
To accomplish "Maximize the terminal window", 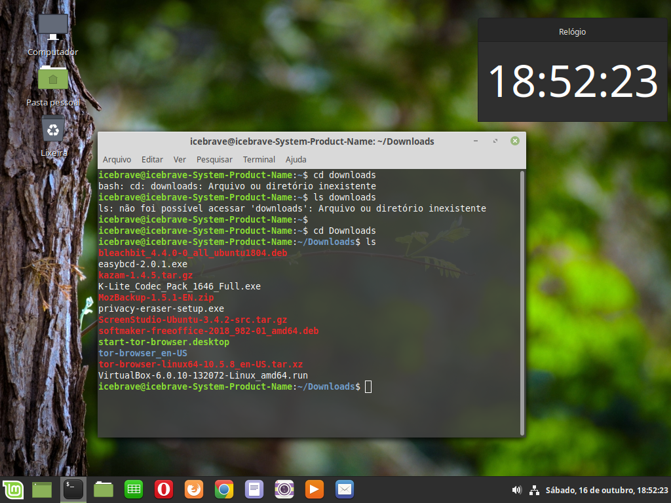I will tap(495, 141).
